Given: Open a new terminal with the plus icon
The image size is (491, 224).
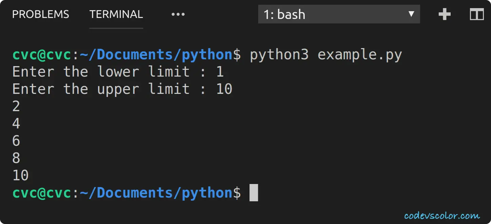Looking at the screenshot, I should pos(444,14).
